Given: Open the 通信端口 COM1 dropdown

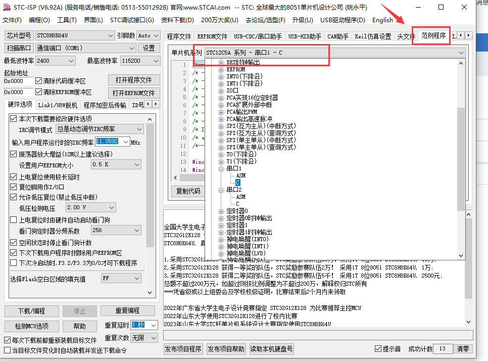Looking at the screenshot, I should click(x=132, y=48).
